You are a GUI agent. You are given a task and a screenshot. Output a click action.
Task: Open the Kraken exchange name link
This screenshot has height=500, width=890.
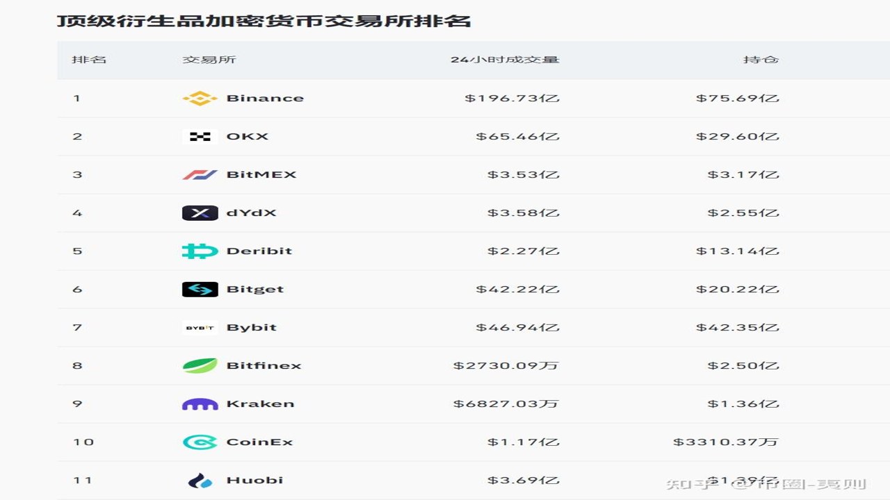(260, 404)
